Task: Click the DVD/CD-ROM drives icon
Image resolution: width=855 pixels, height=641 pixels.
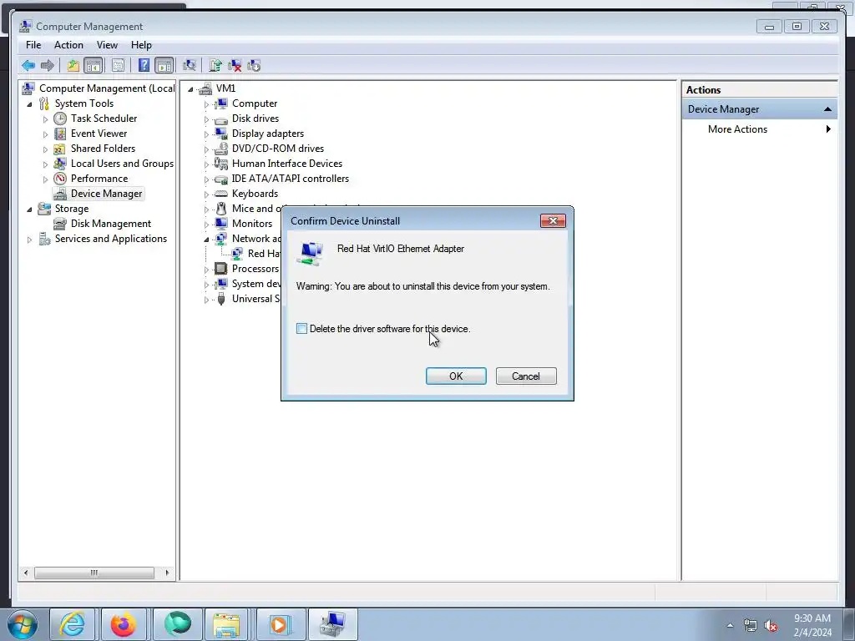Action: tap(220, 149)
